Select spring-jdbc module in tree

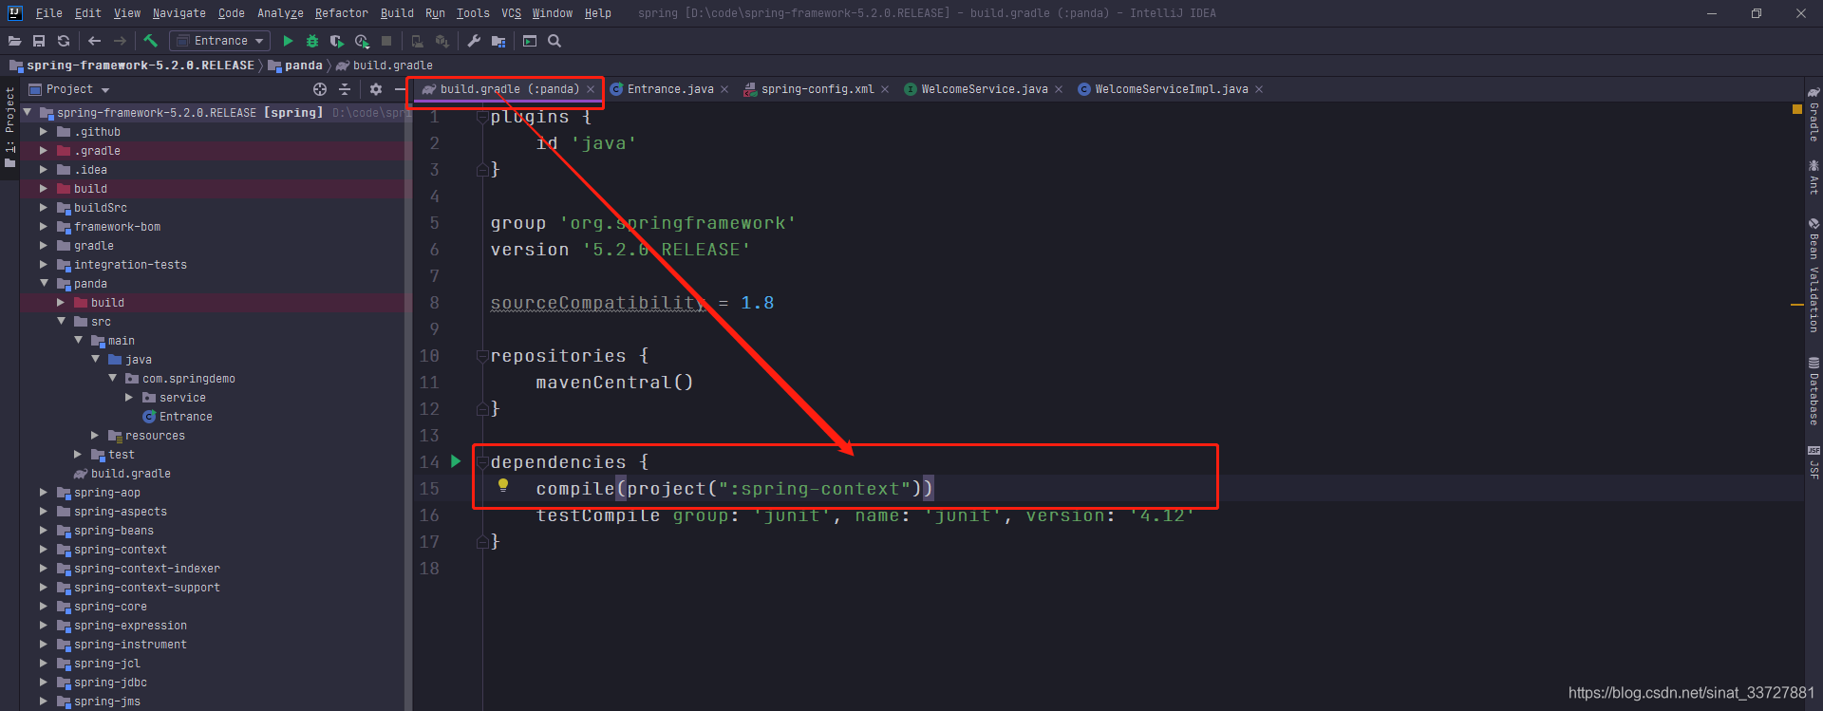110,683
